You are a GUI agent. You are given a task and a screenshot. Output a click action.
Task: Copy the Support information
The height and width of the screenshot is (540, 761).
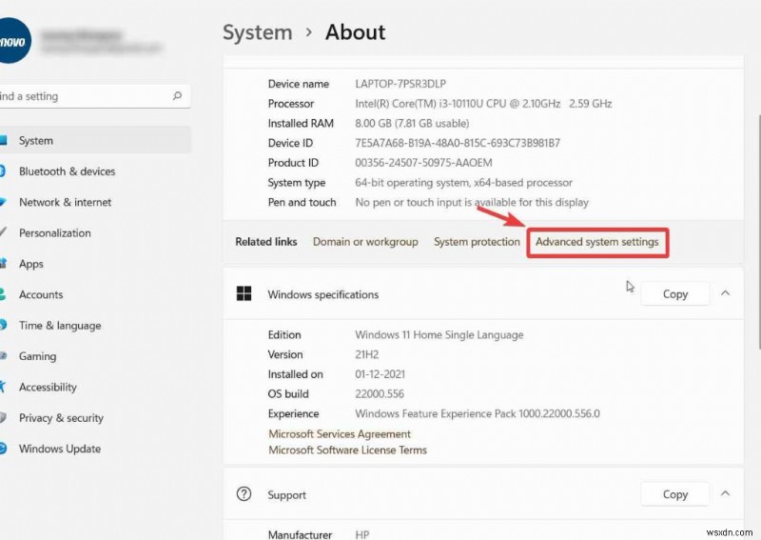(x=675, y=494)
